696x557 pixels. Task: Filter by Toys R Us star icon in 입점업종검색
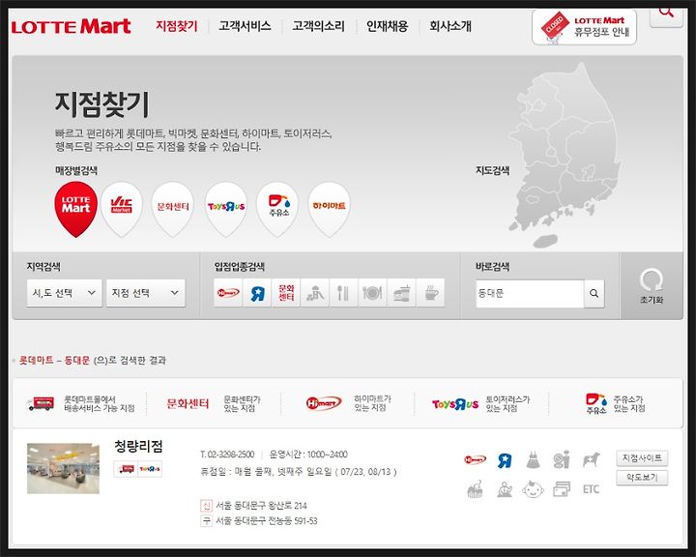coord(257,293)
